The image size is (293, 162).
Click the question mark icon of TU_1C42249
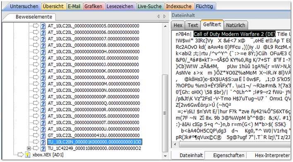(x=43, y=148)
